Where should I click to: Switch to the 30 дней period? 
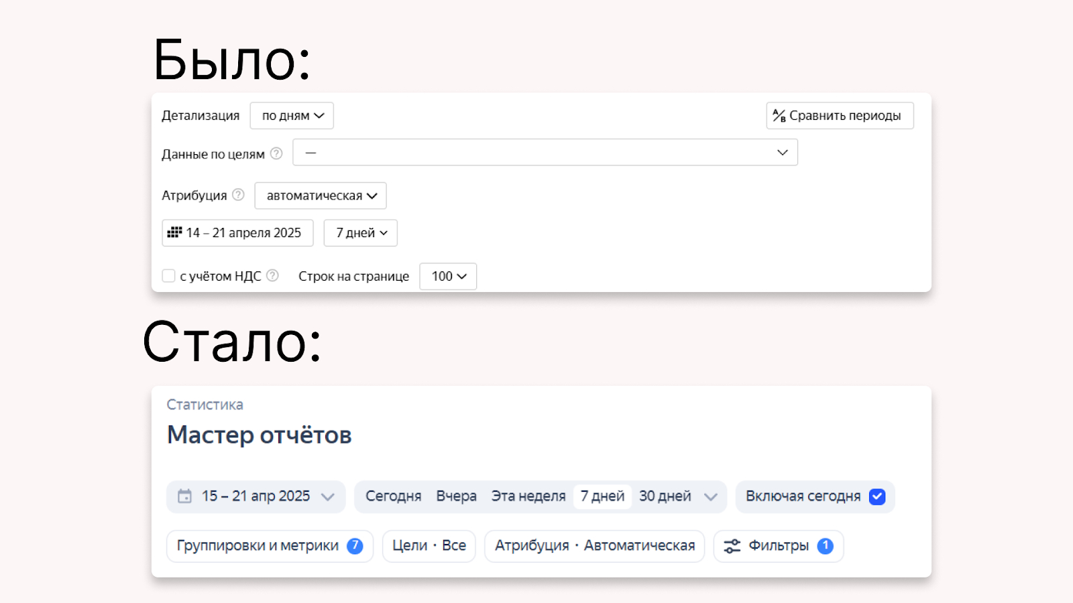coord(665,496)
